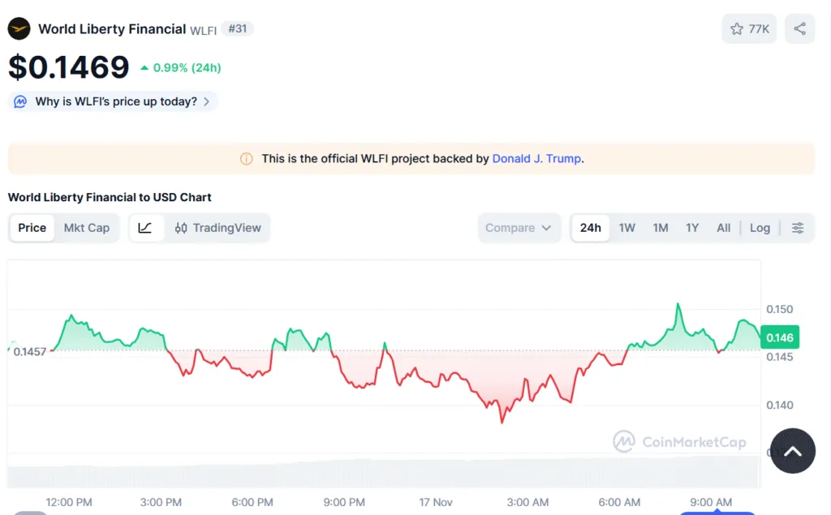Select the 1M time range
Viewport: 831px width, 515px height.
(661, 228)
